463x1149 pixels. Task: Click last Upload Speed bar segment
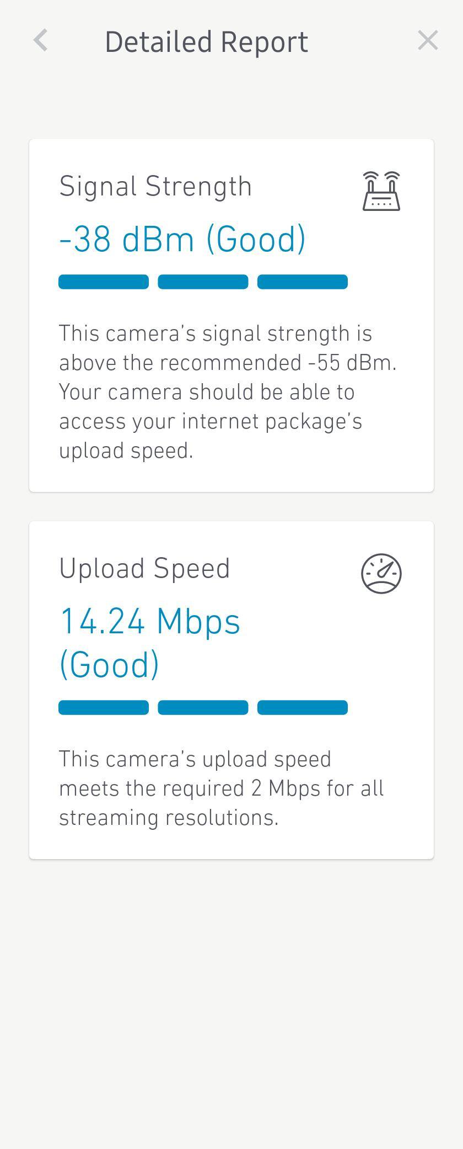tap(302, 707)
